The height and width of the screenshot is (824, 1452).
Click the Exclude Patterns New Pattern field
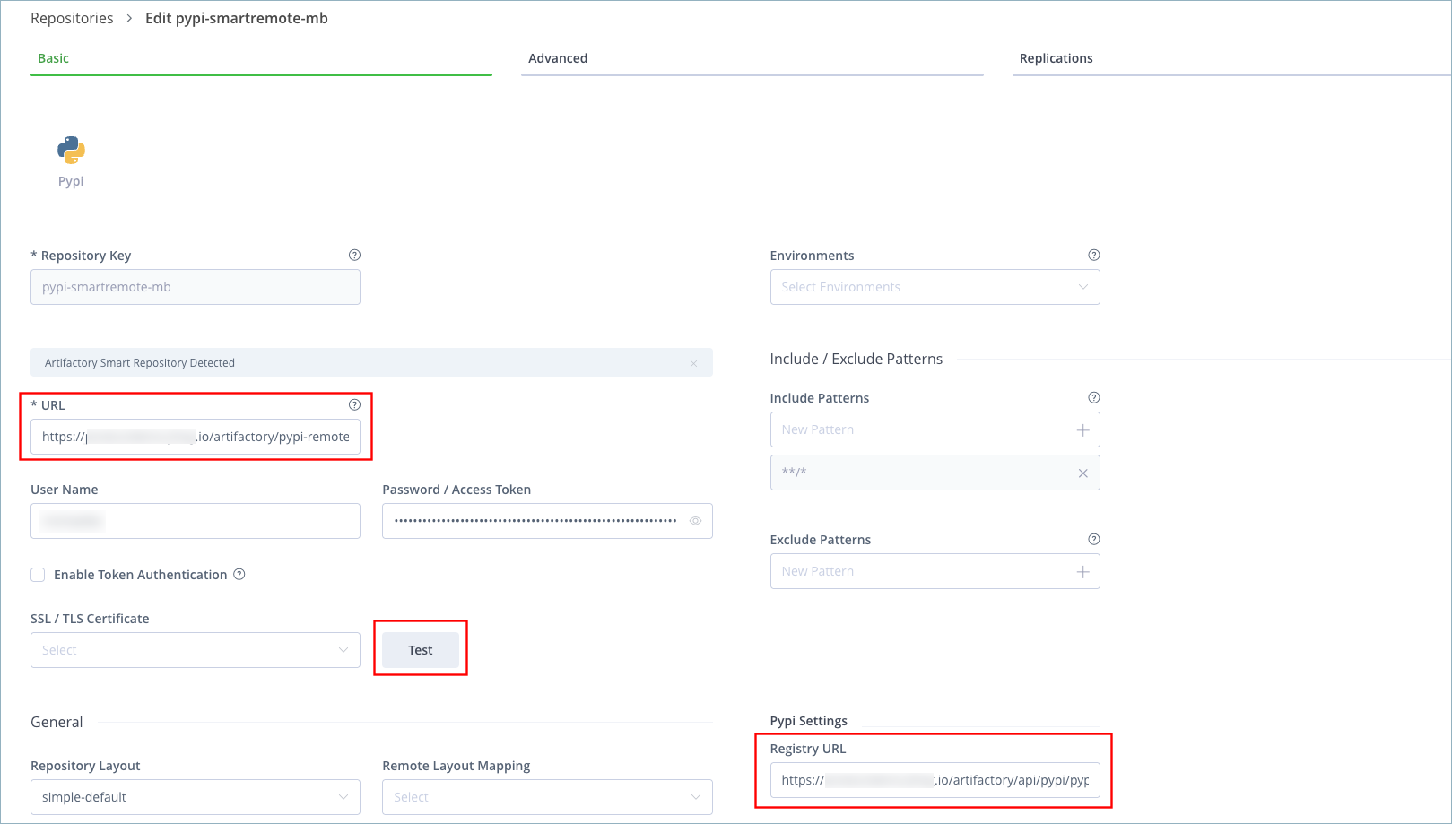(935, 571)
